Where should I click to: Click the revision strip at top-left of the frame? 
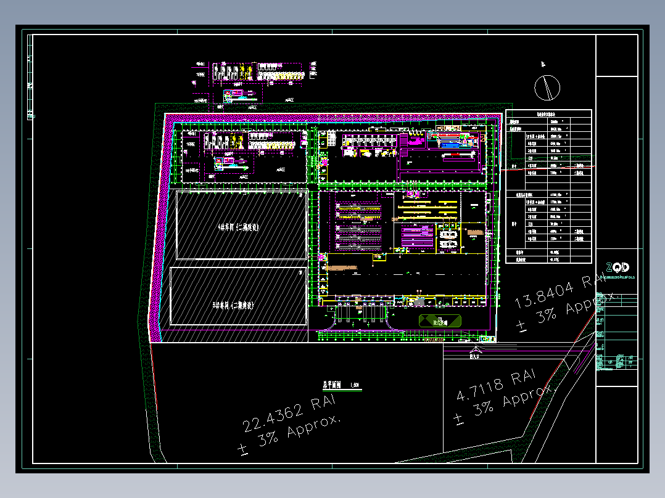tap(30, 76)
